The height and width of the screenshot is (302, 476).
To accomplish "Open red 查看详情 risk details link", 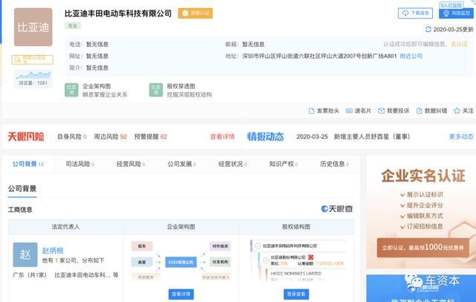I will coord(222,137).
